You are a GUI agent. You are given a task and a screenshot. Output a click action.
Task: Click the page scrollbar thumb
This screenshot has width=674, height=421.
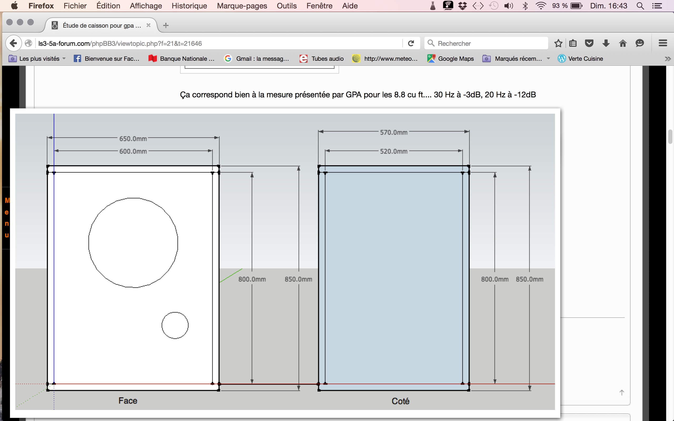671,137
